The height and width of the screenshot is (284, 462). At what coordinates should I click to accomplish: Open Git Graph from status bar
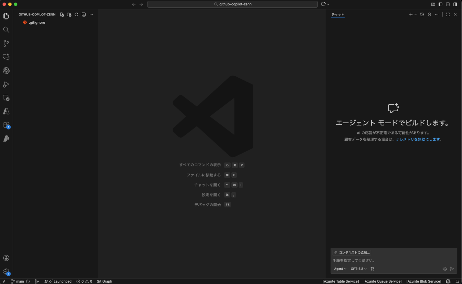click(x=104, y=281)
